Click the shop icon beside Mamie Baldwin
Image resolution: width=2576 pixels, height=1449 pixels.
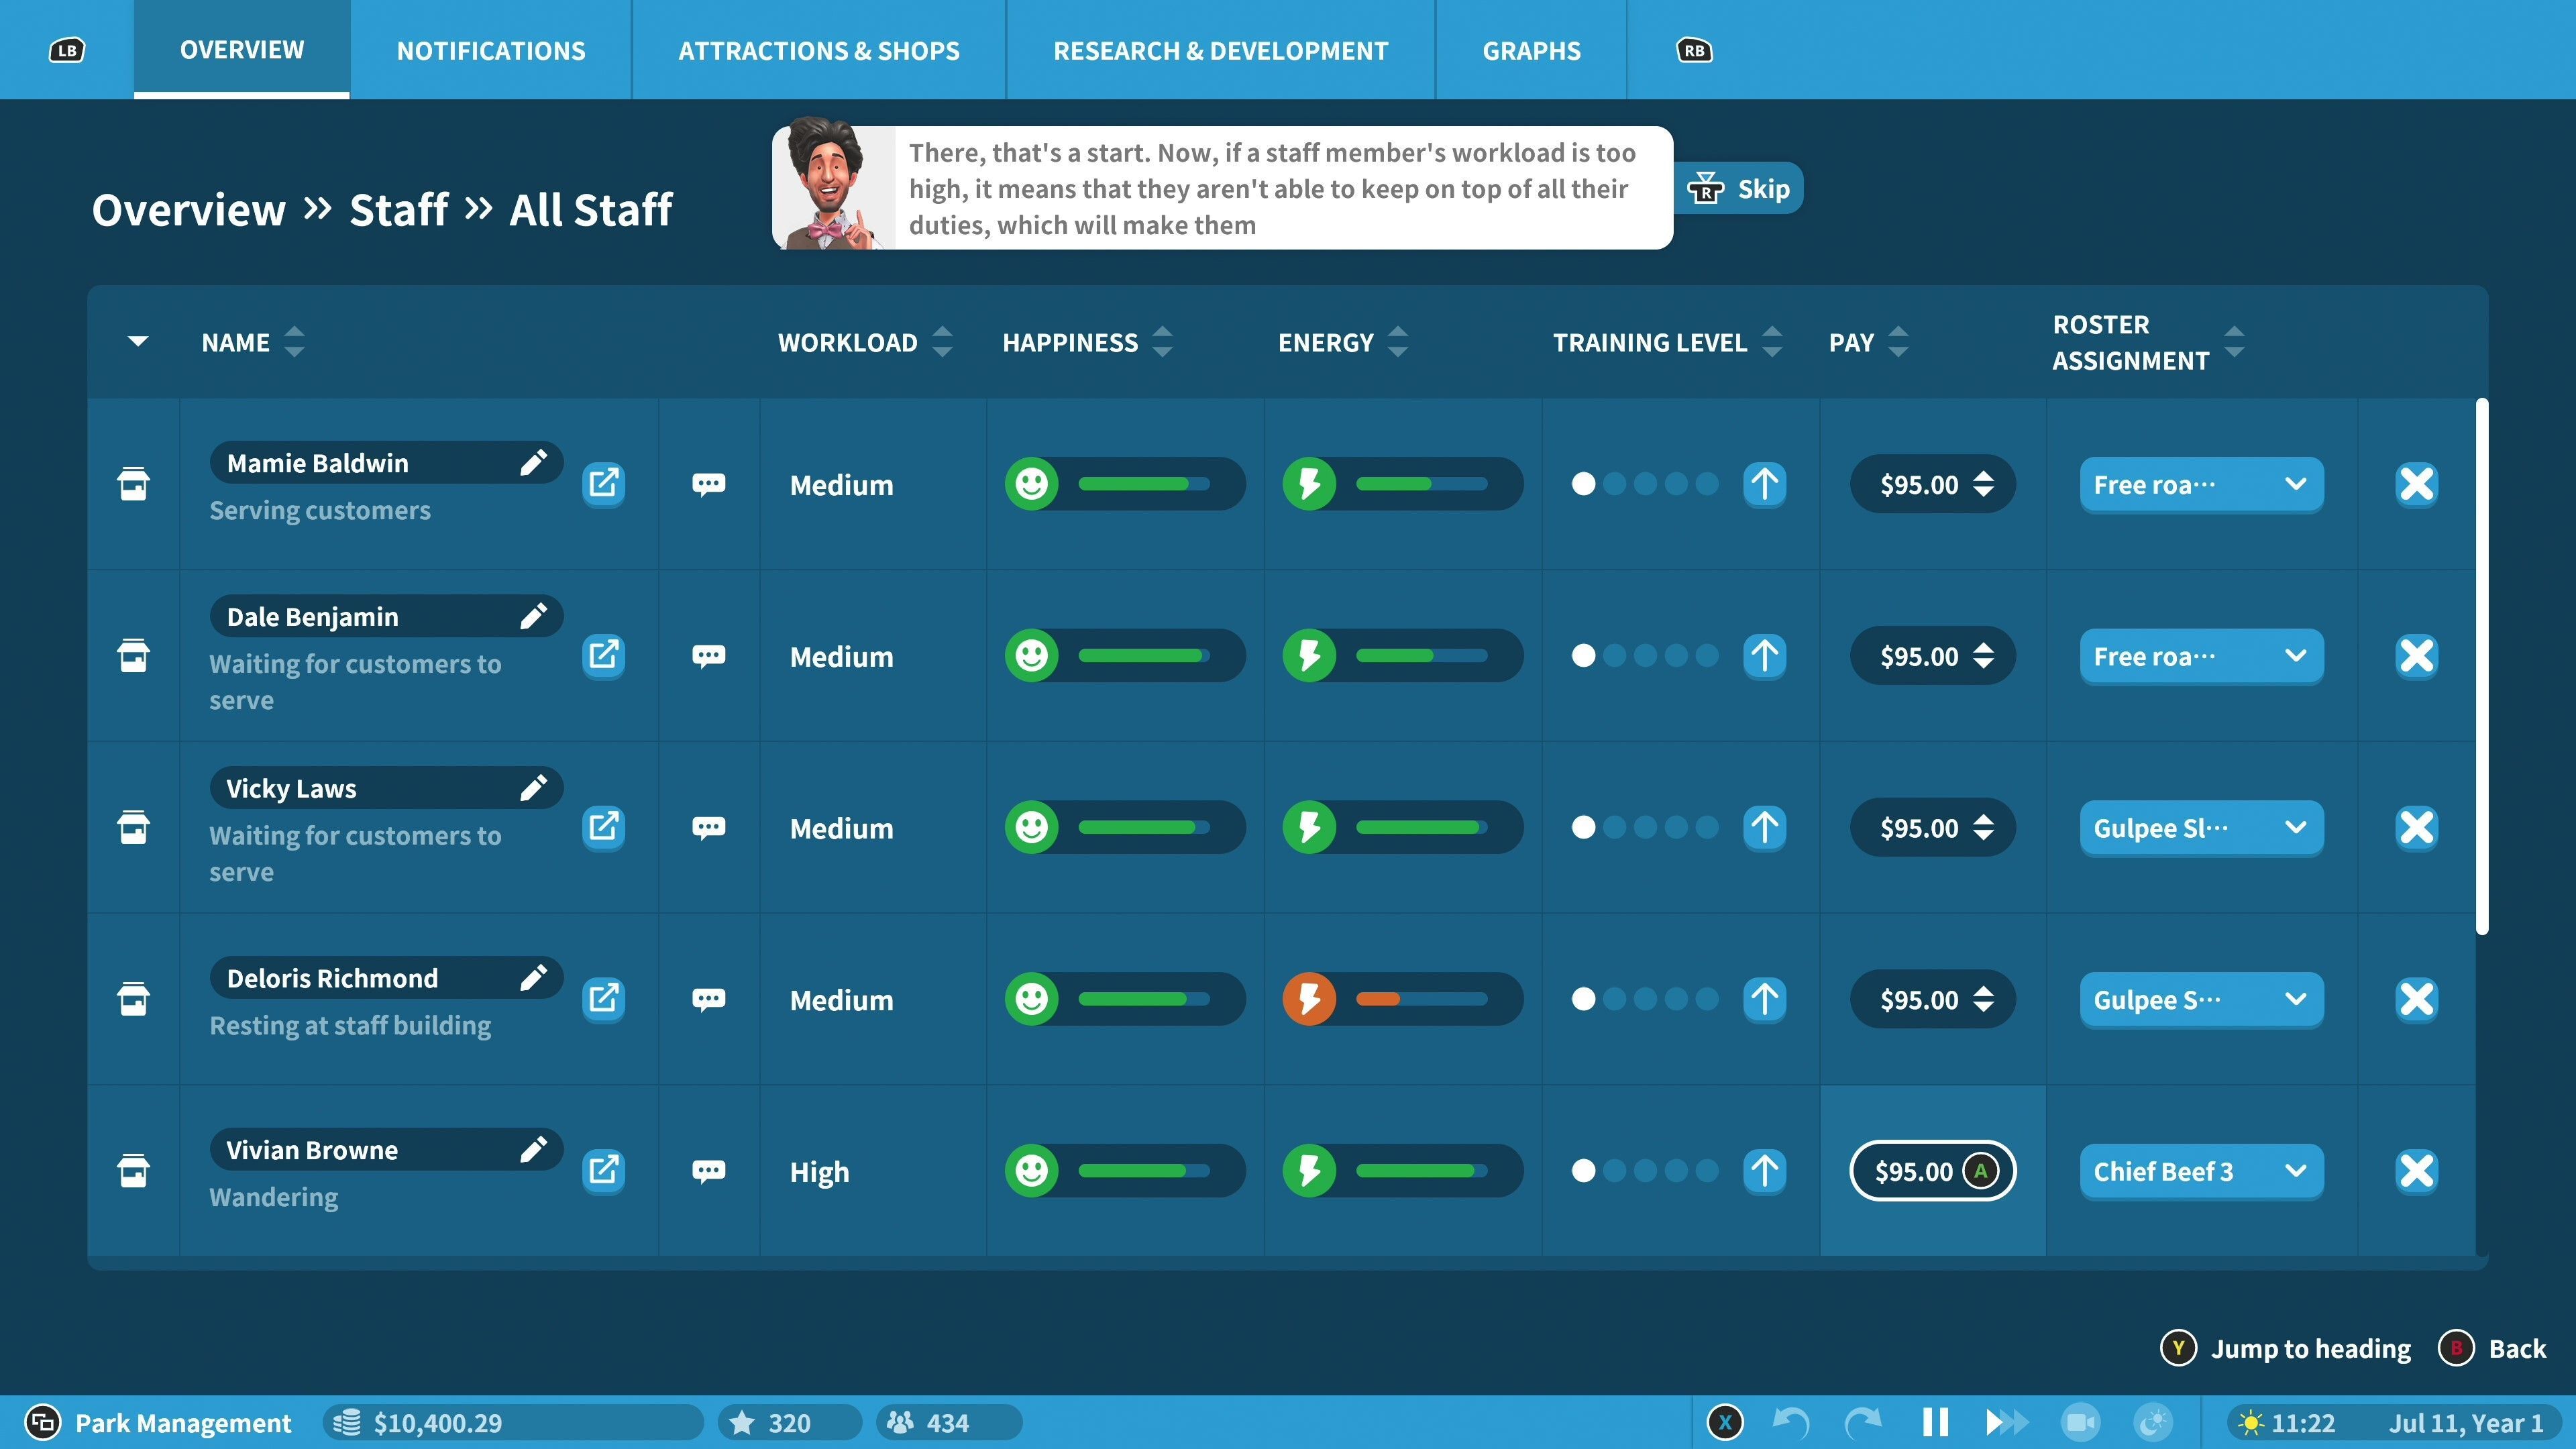(x=133, y=484)
